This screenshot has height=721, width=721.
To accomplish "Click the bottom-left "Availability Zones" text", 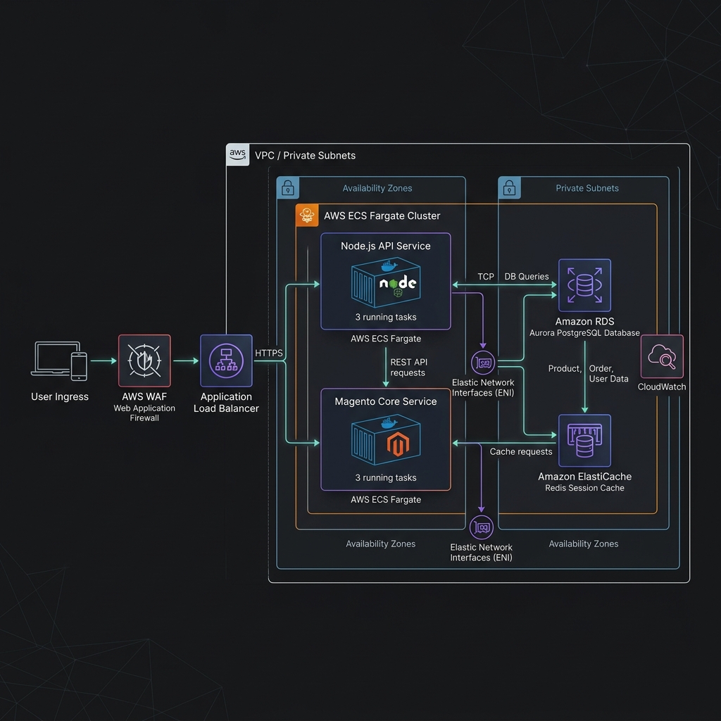I will tap(381, 544).
